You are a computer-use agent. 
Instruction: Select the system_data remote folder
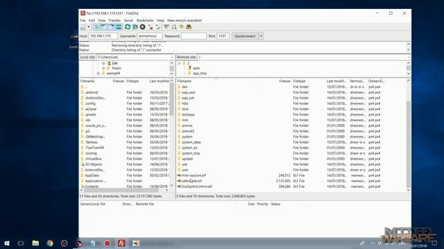191,142
